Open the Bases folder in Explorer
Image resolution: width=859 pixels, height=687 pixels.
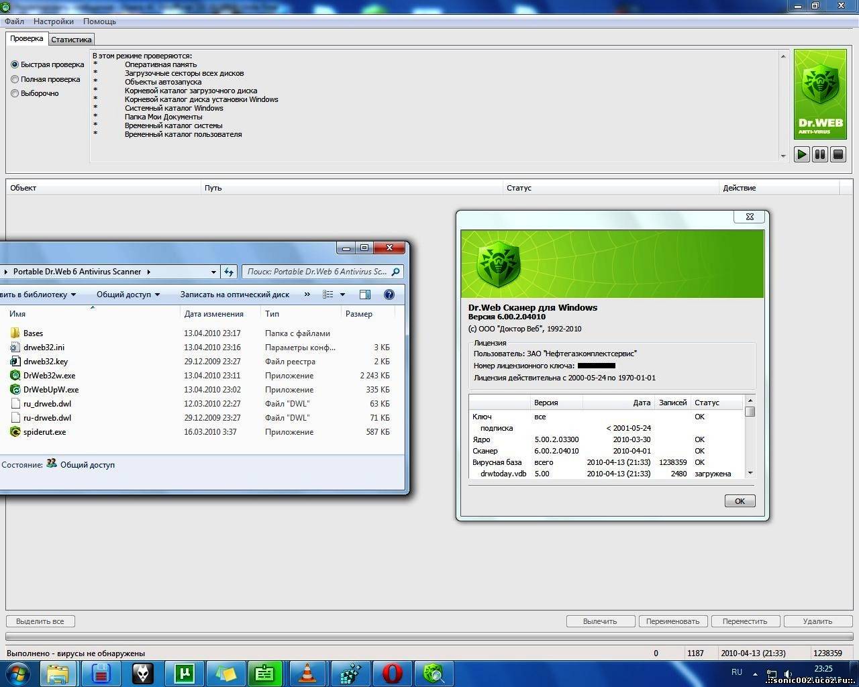[x=15, y=333]
